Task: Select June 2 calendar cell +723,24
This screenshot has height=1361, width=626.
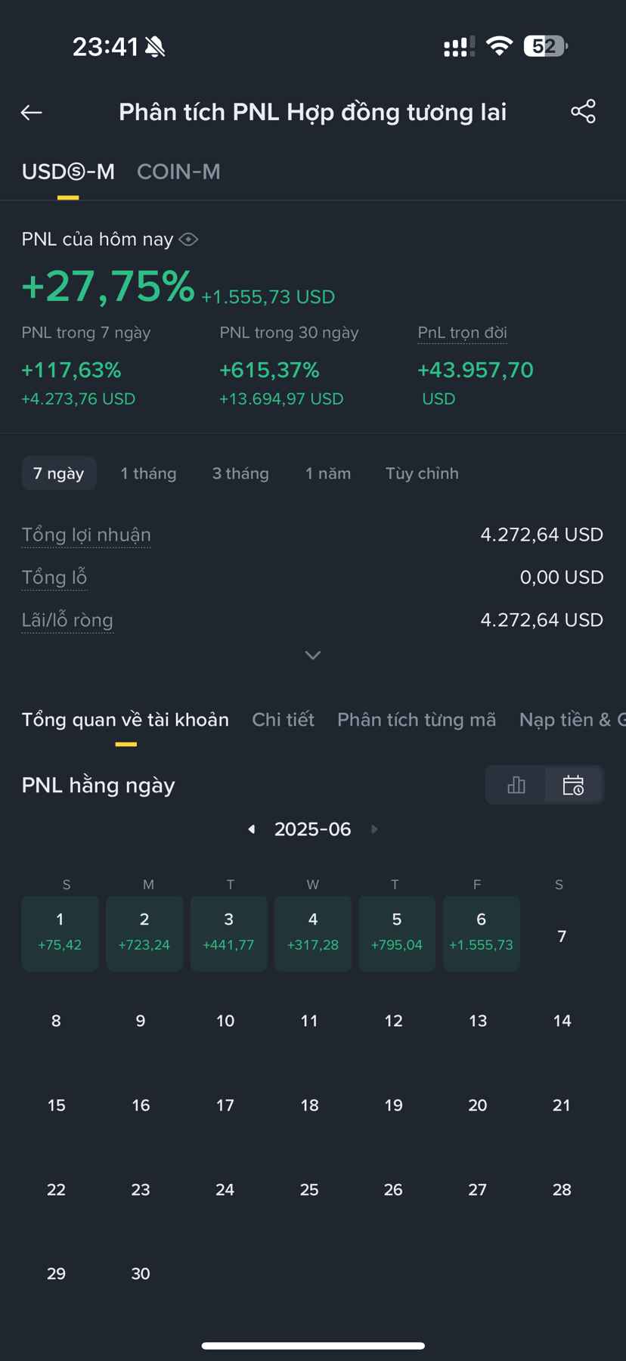Action: pos(144,933)
